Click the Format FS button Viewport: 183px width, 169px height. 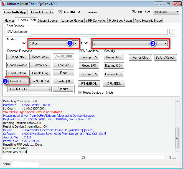[x=40, y=65]
